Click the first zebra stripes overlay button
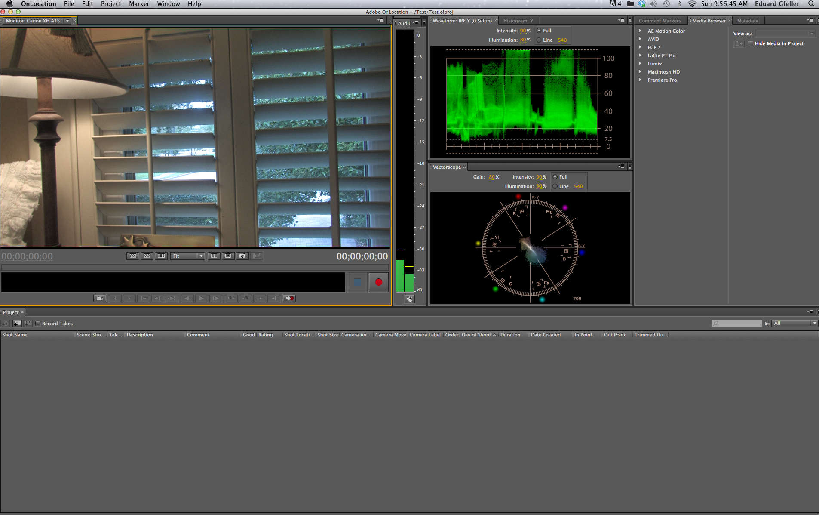The image size is (819, 515). 133,256
